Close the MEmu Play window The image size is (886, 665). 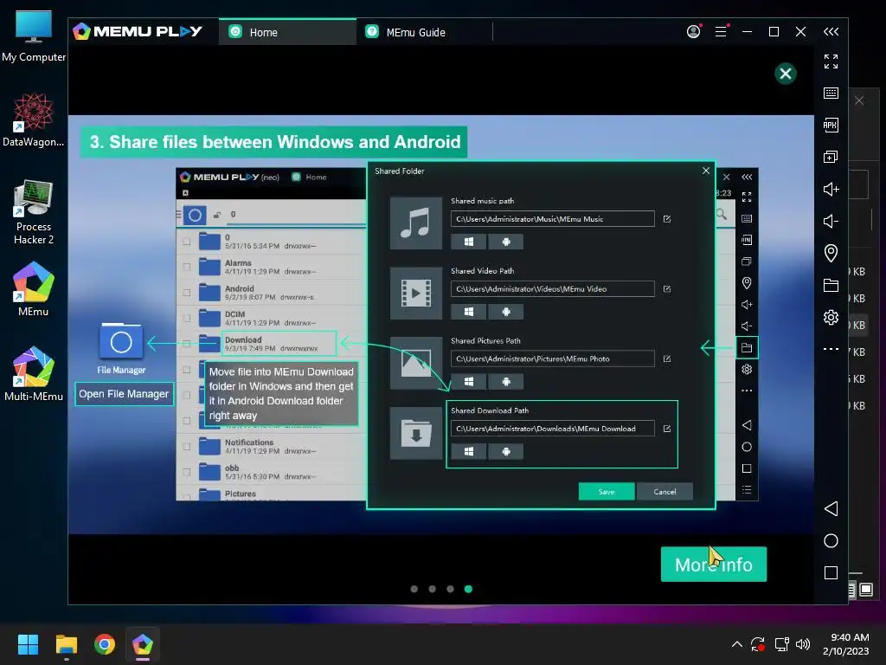click(800, 32)
